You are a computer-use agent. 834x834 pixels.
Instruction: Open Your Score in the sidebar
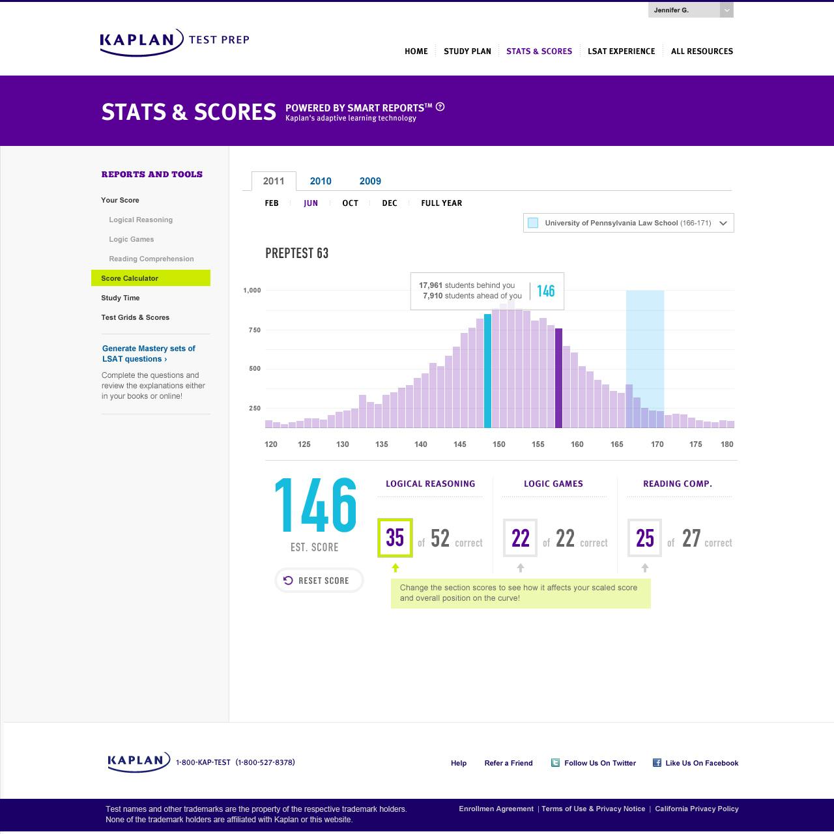(x=120, y=200)
